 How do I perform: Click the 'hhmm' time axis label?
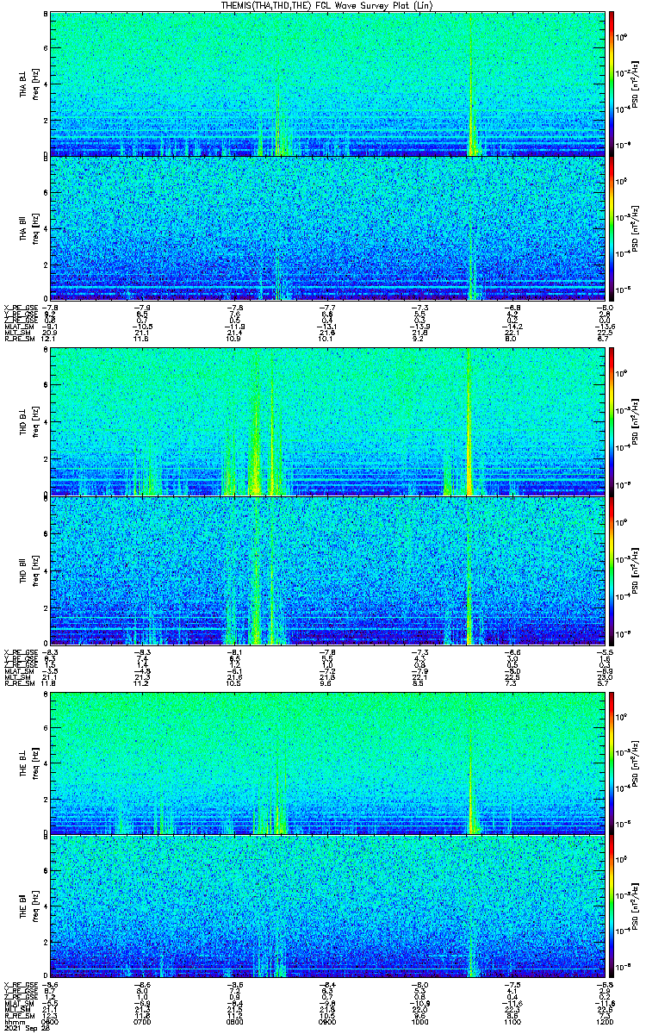coord(14,1022)
